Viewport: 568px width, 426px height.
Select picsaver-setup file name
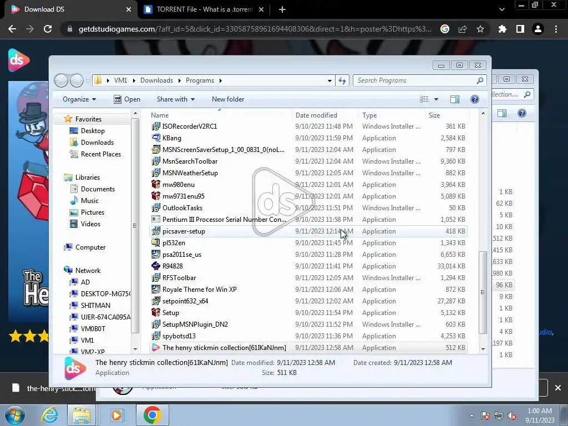click(x=184, y=231)
